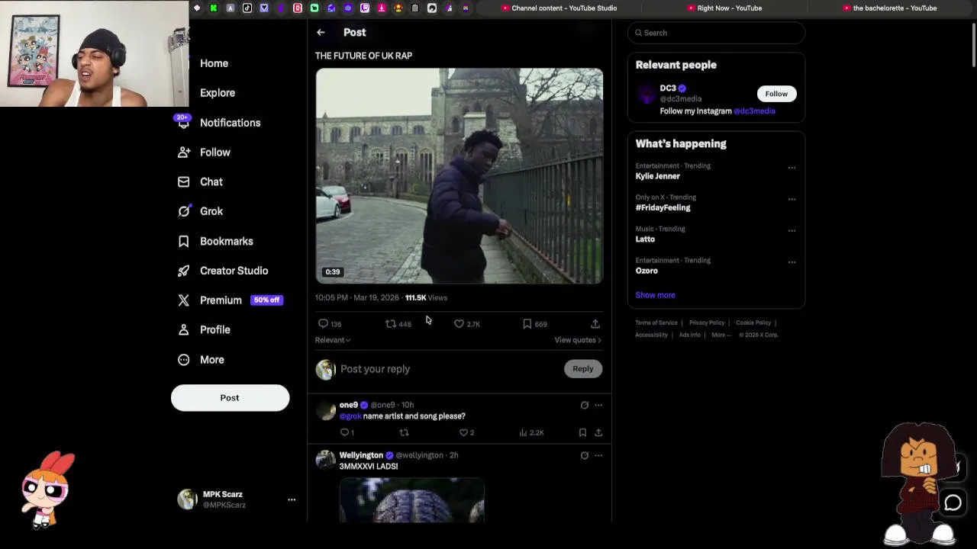Screen dimensions: 977x549
Task: Open the Follow sidebar item
Action: [x=214, y=152]
